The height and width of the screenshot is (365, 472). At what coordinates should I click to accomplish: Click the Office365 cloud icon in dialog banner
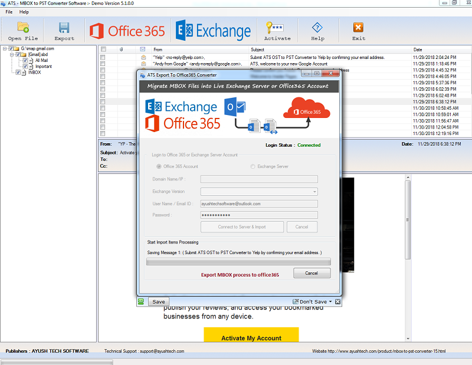(x=306, y=108)
